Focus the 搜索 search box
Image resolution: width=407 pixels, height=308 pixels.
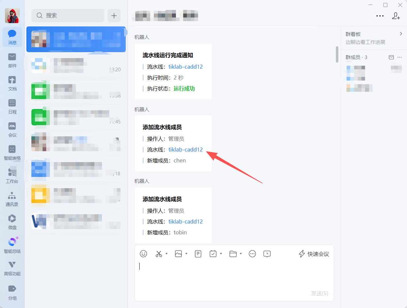tap(68, 16)
